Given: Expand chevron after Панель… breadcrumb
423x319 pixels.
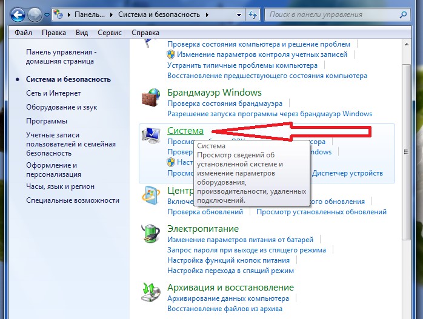Looking at the screenshot, I should click(112, 15).
